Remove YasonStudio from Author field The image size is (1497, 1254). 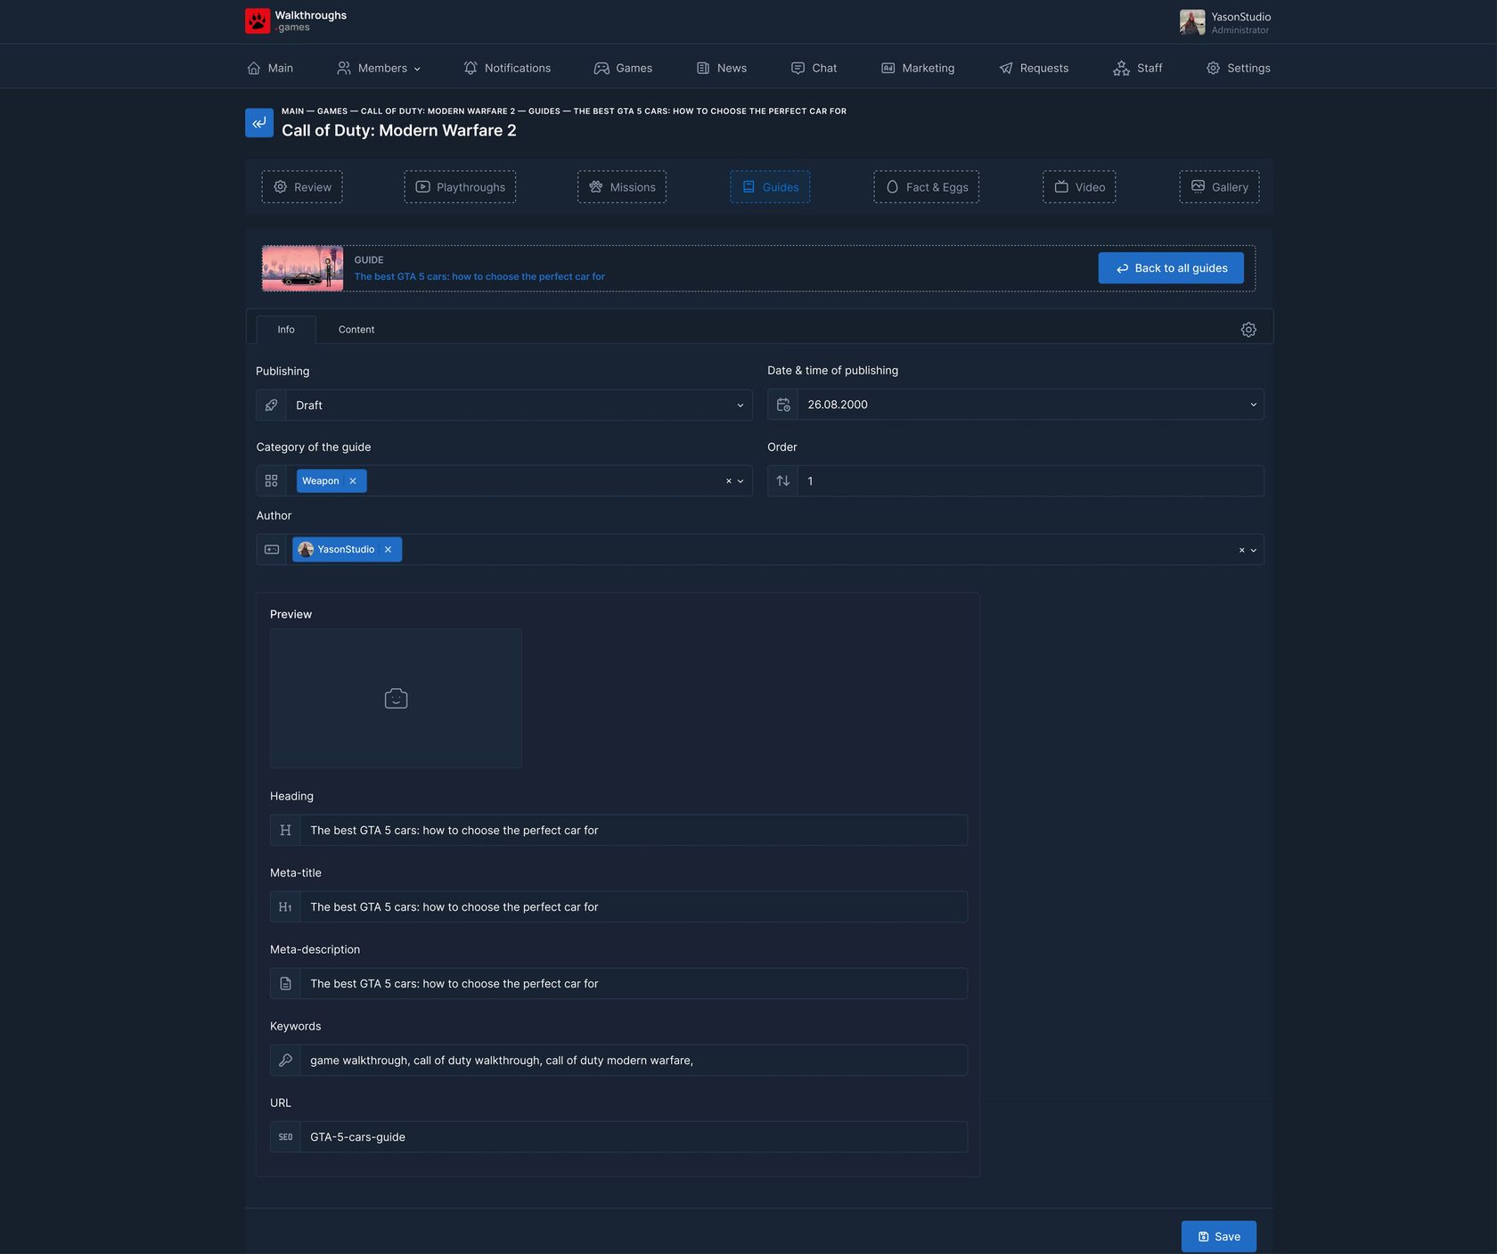[x=388, y=550]
